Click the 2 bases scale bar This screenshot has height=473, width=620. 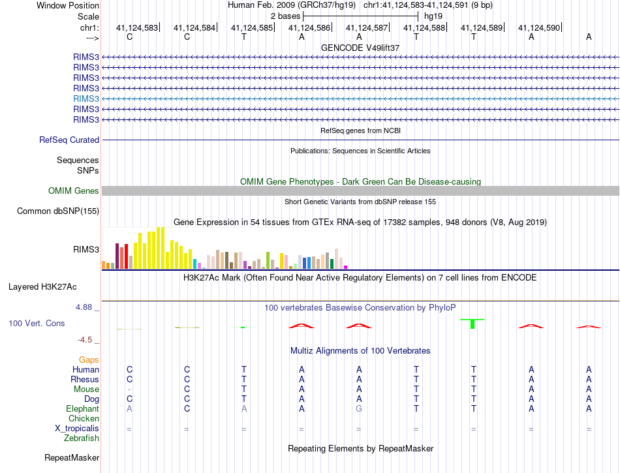[x=360, y=16]
